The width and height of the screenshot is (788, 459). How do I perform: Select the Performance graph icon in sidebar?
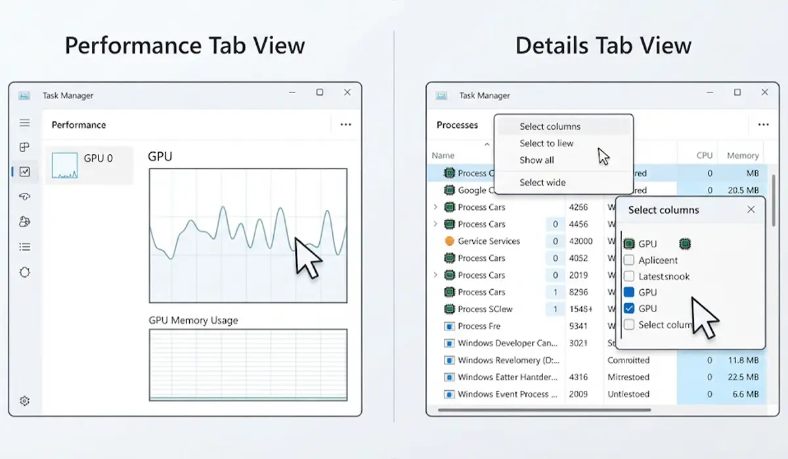click(x=25, y=172)
